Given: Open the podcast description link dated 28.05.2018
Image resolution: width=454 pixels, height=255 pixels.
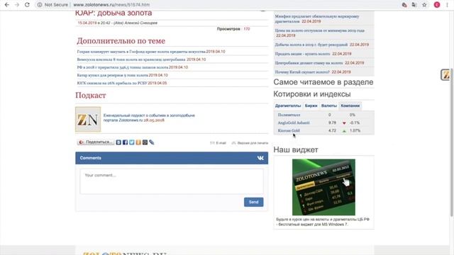Looking at the screenshot, I should [x=149, y=118].
